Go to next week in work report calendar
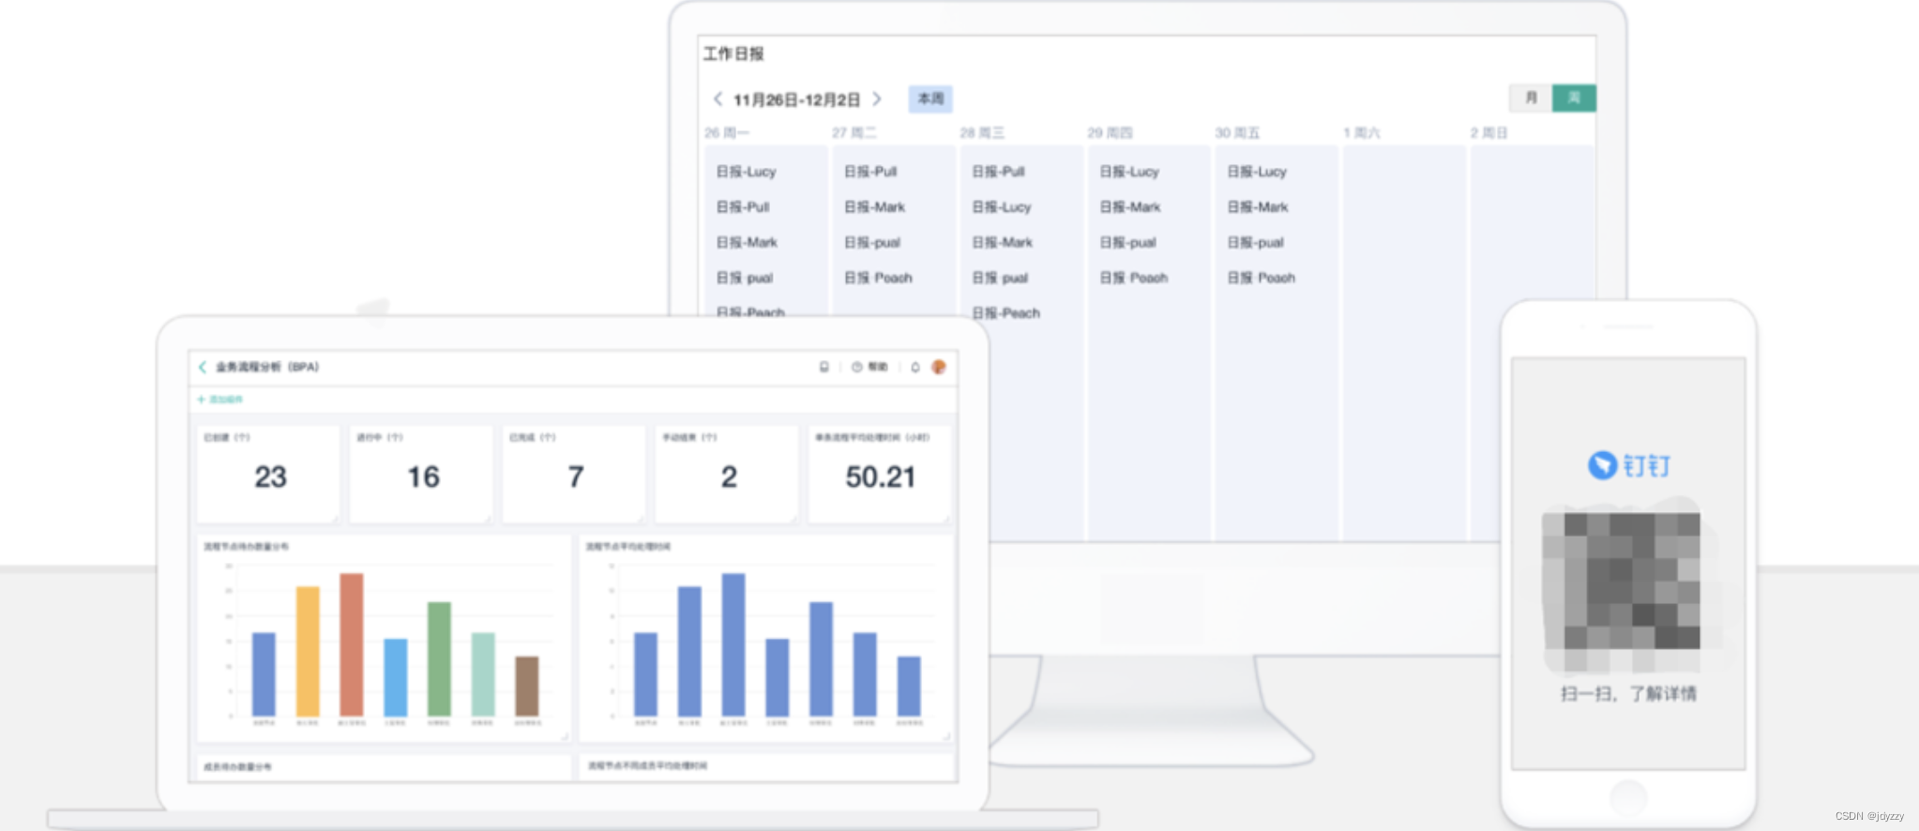1919x831 pixels. click(x=877, y=98)
